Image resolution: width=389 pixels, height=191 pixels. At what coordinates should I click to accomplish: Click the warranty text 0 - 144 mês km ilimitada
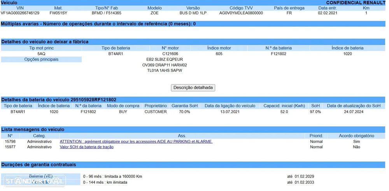[105, 182]
